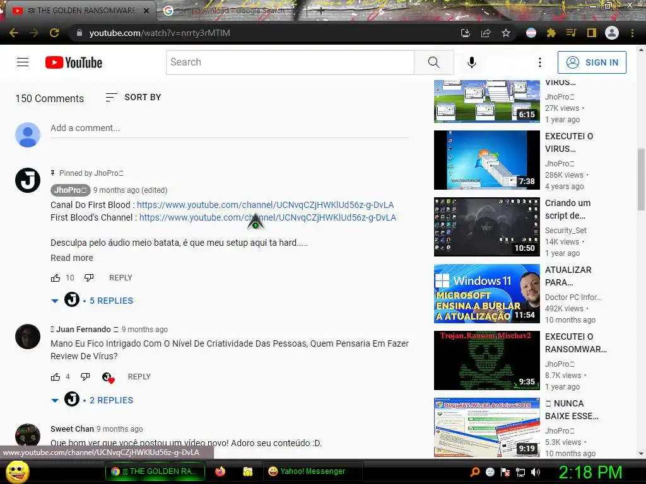
Task: Open the Windows 11 ATUALIZAR video thumbnail
Action: click(x=486, y=294)
